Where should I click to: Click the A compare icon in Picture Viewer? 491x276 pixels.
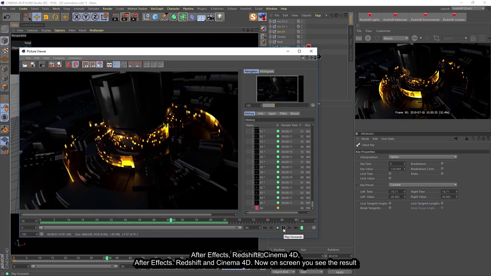(132, 64)
